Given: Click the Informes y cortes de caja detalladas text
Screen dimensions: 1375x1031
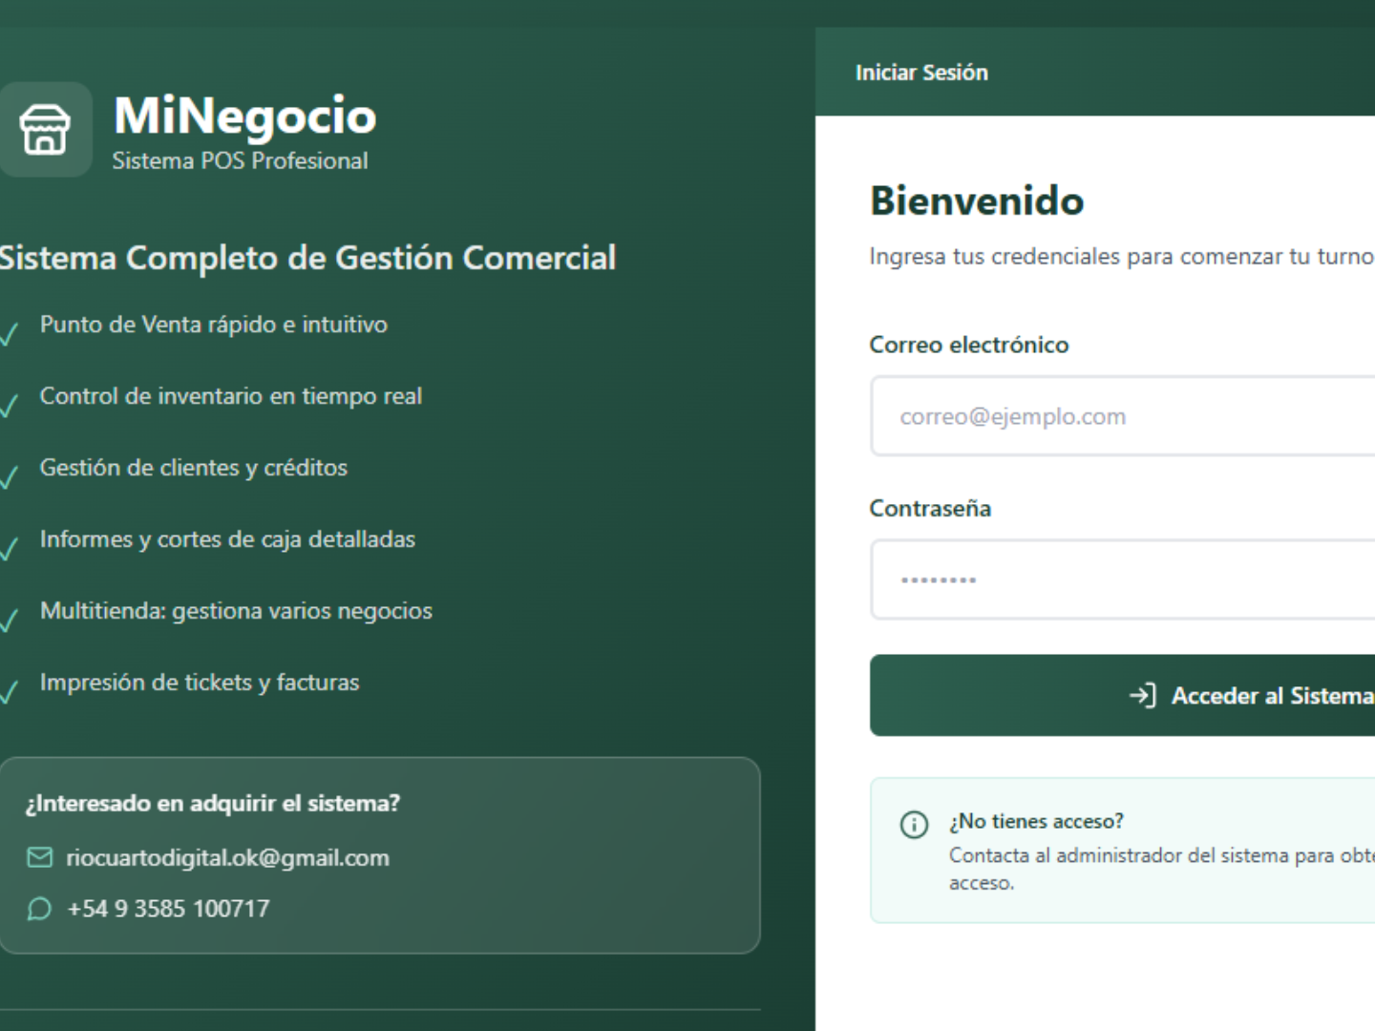Looking at the screenshot, I should click(x=227, y=539).
